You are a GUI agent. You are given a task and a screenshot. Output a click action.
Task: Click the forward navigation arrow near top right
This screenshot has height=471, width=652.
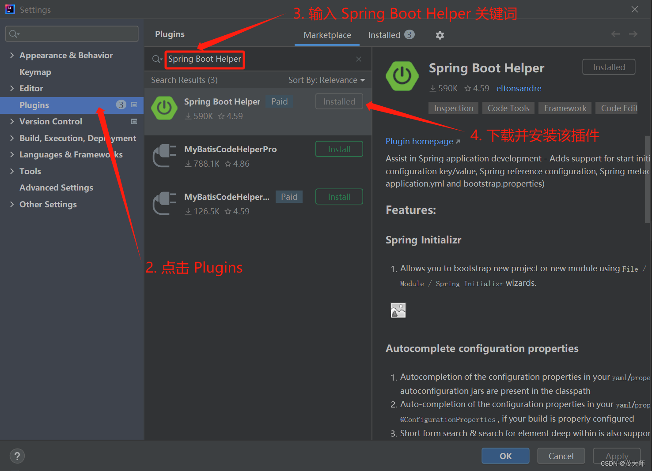633,34
